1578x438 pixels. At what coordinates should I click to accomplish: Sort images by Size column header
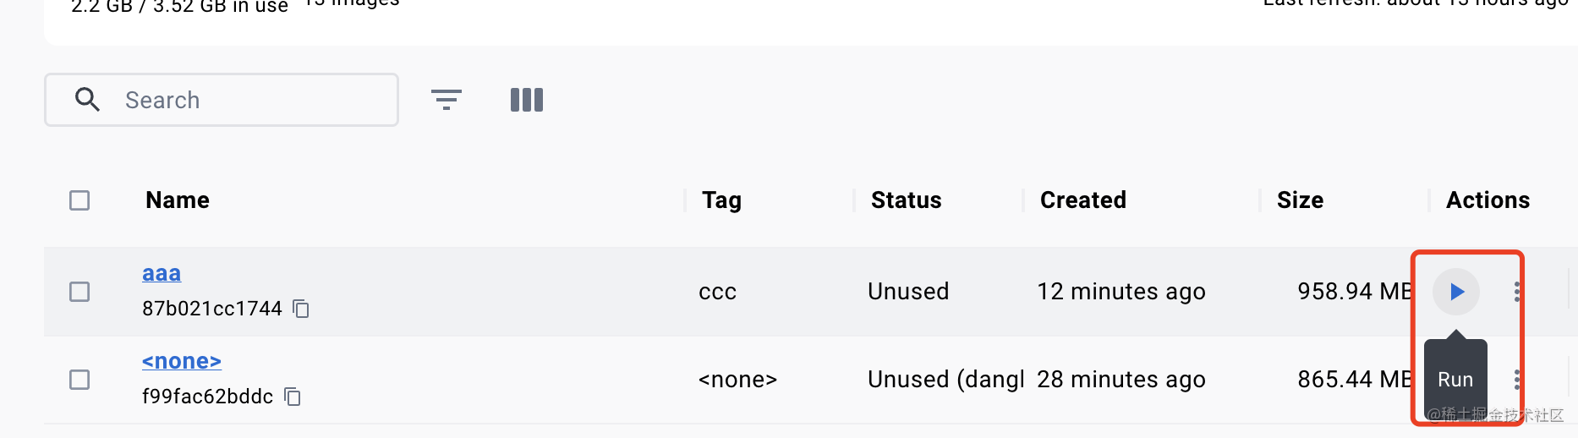[x=1300, y=200]
